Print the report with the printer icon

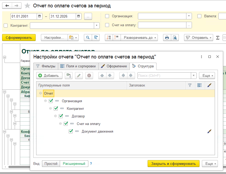pyautogui.click(x=167, y=37)
